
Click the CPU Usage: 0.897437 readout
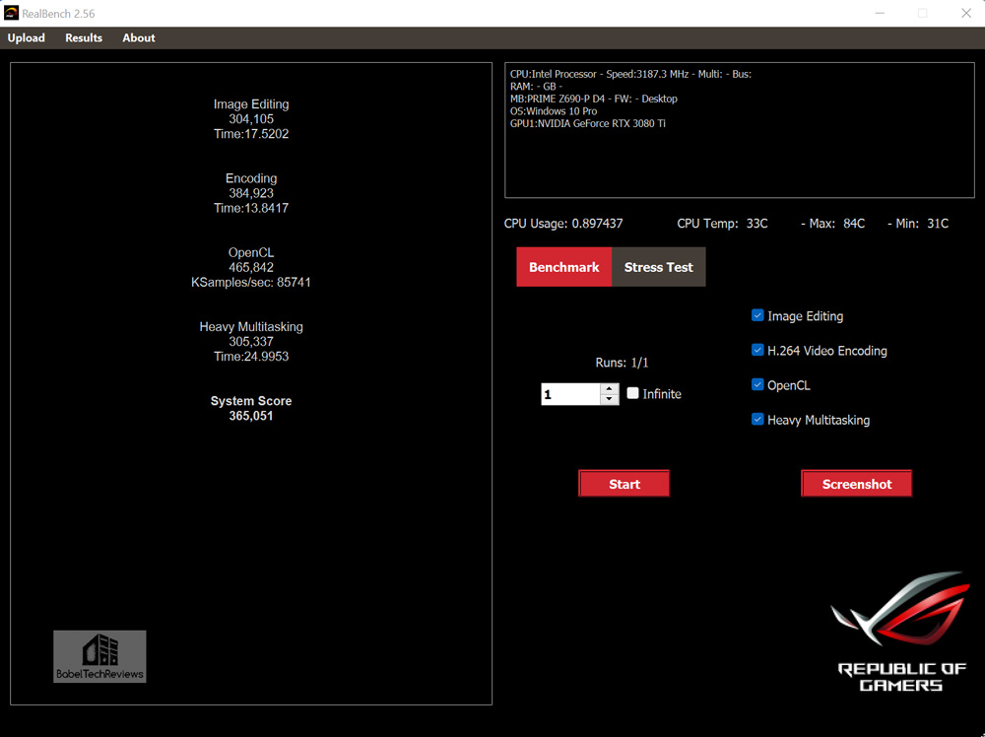pyautogui.click(x=563, y=224)
